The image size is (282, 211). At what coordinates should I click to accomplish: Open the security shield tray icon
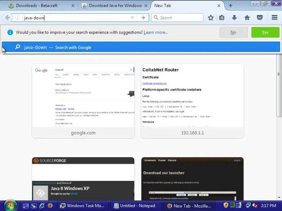point(226,205)
